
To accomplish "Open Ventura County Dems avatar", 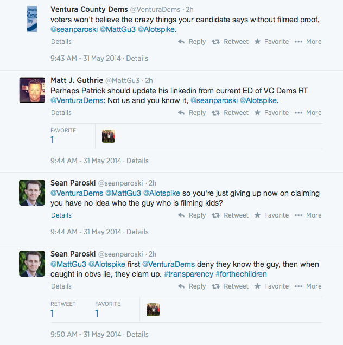I will pos(32,19).
